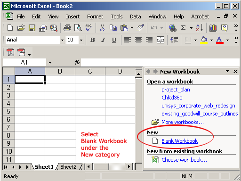The image size is (241, 181).
Task: Toggle Italic formatting
Action: pyautogui.click(x=103, y=40)
